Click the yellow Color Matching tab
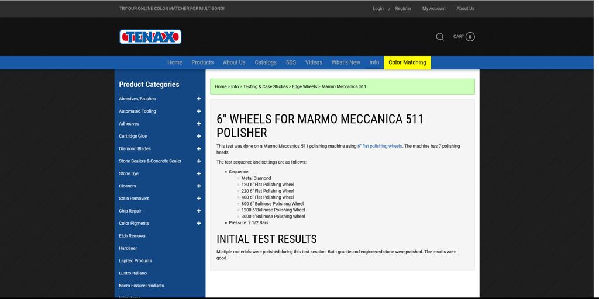The image size is (599, 299). 407,62
